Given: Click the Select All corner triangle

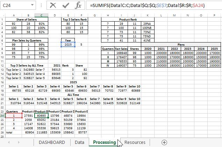Looking at the screenshot, I should pos(3,15).
